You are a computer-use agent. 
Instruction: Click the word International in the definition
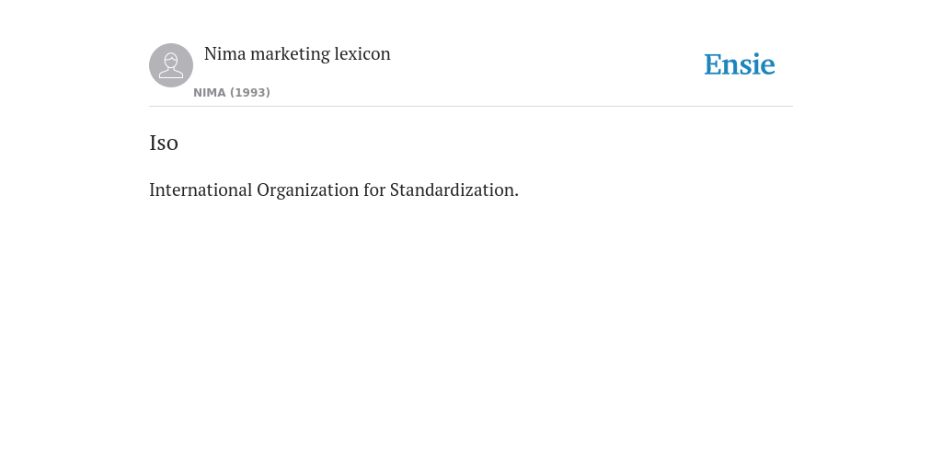tap(201, 190)
